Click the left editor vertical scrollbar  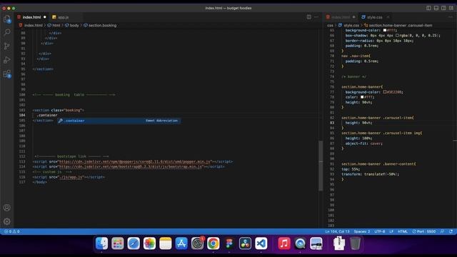tap(321, 166)
